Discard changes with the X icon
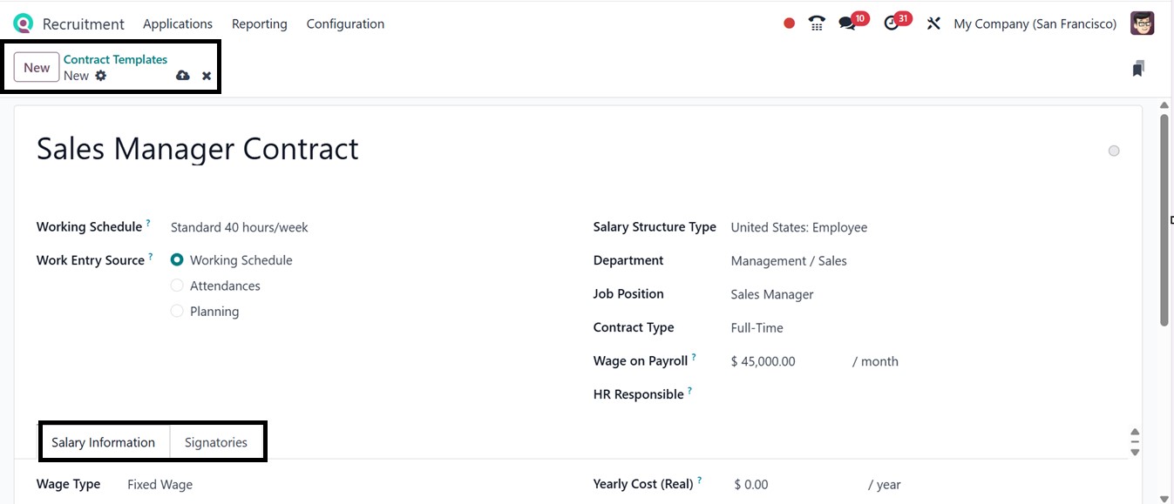The image size is (1174, 504). tap(207, 76)
